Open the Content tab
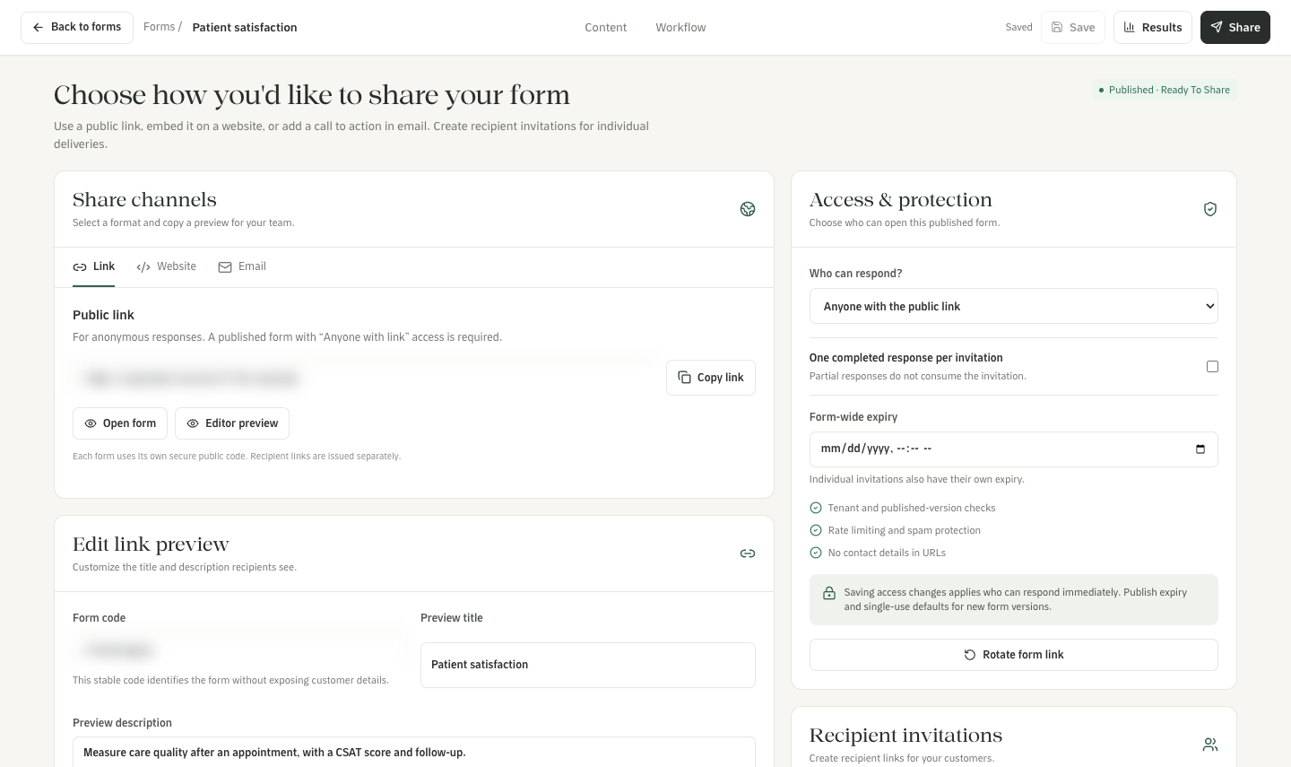This screenshot has width=1291, height=767. pyautogui.click(x=606, y=27)
